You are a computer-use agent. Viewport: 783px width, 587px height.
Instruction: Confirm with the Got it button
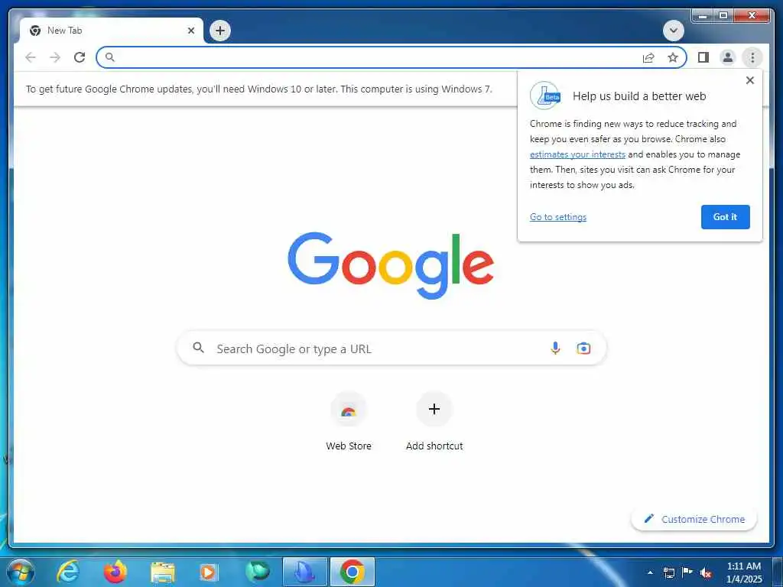click(725, 216)
